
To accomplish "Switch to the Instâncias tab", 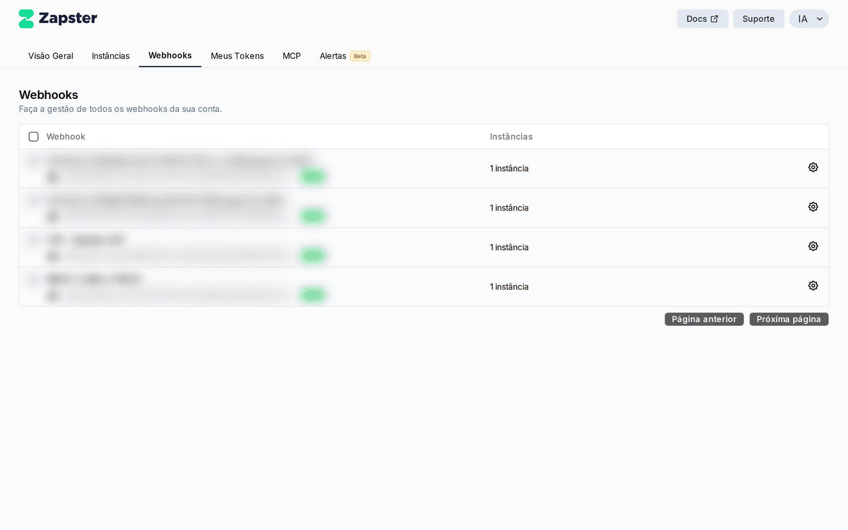I will [110, 56].
